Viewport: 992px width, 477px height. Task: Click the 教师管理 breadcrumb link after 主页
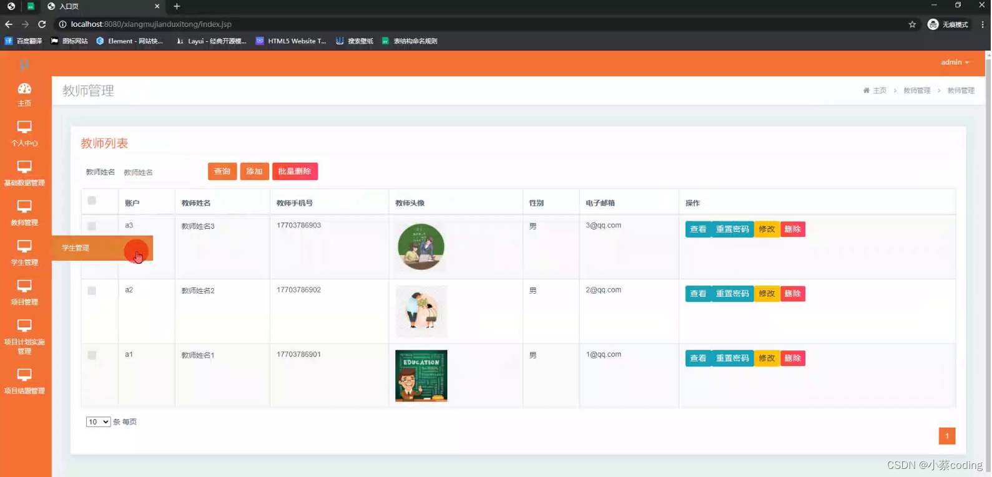tap(916, 90)
